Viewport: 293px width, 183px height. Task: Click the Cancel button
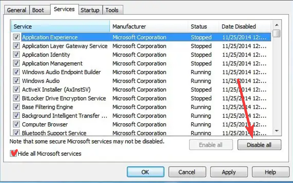[x=187, y=172]
